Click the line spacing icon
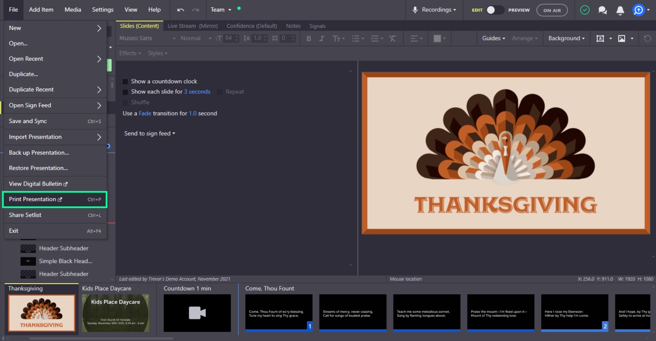The height and width of the screenshot is (341, 656). (246, 39)
